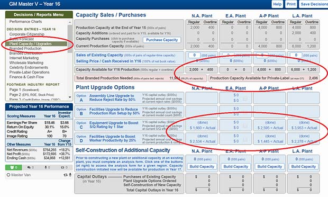Click Build Capacity for N.A. Plant
The height and width of the screenshot is (197, 328).
(x=202, y=167)
